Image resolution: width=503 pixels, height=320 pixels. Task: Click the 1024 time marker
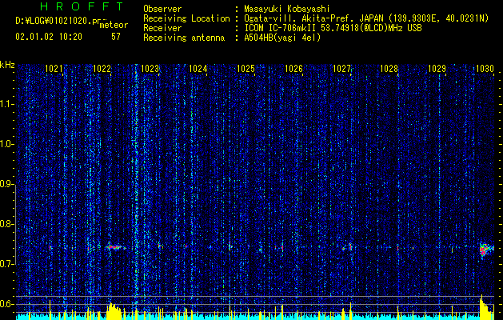(198, 68)
